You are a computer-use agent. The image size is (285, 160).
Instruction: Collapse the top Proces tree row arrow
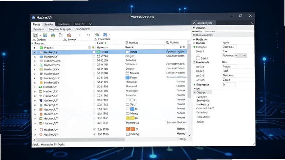pyautogui.click(x=35, y=48)
